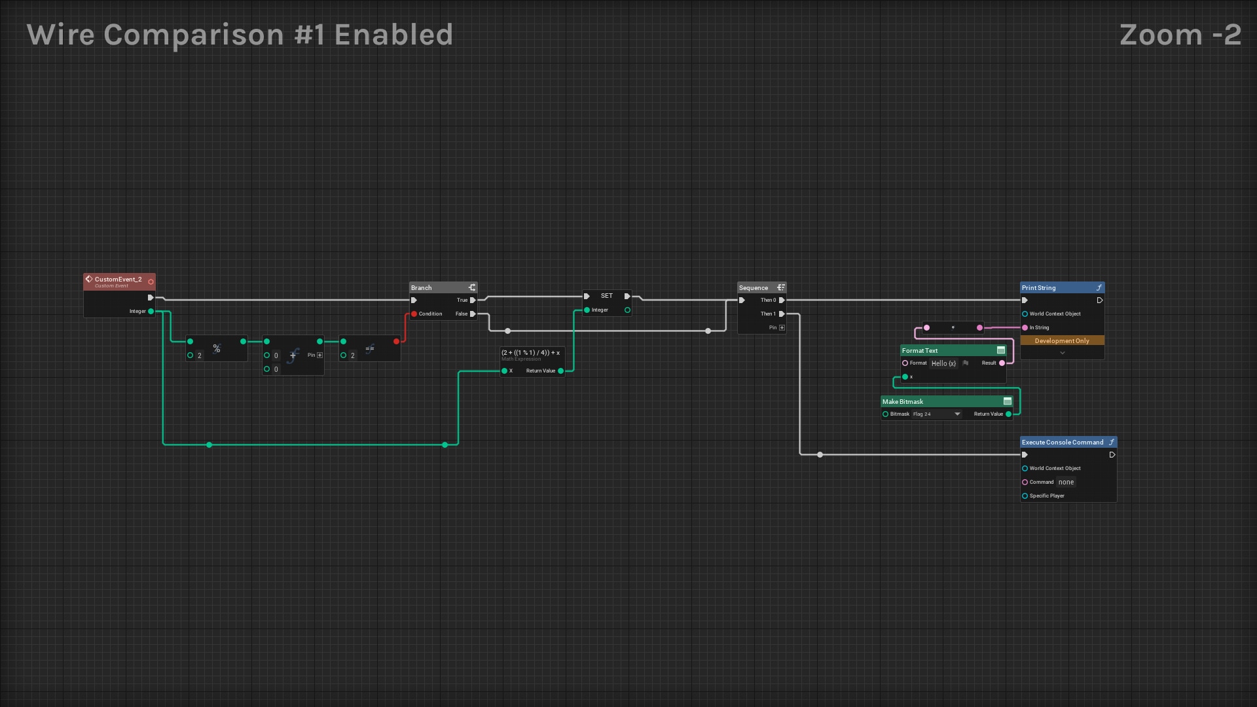Click the flag icon beside the Hello {x} field
Image resolution: width=1257 pixels, height=707 pixels.
(x=966, y=363)
